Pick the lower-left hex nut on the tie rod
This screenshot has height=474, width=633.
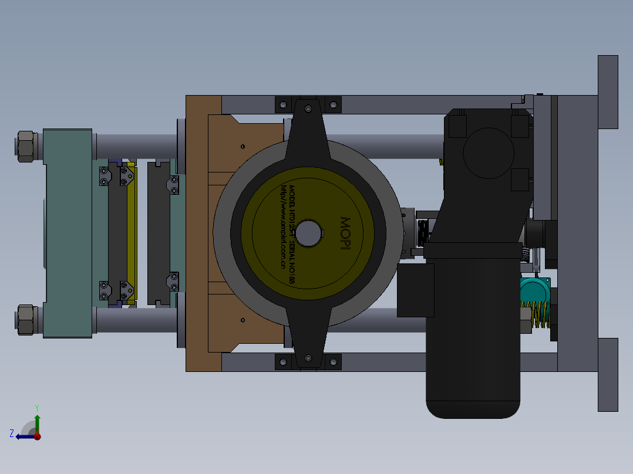coord(26,320)
